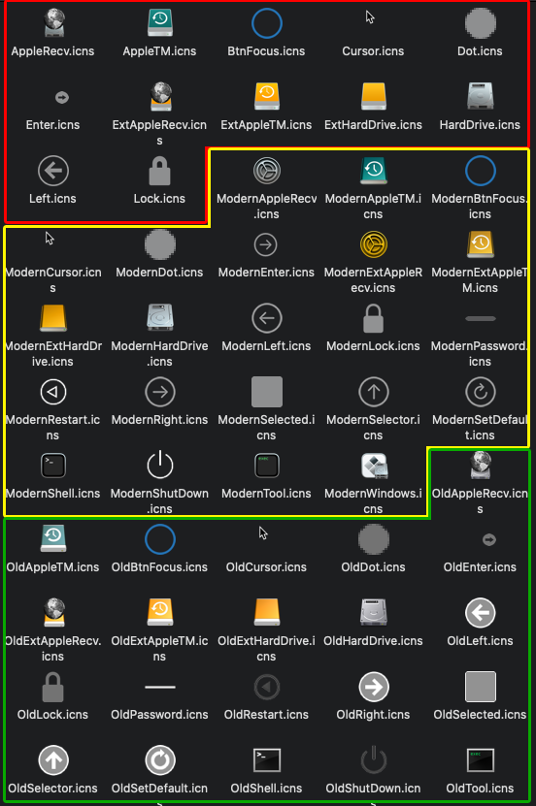Click the ModernDot.icns gray circle icon

click(160, 244)
